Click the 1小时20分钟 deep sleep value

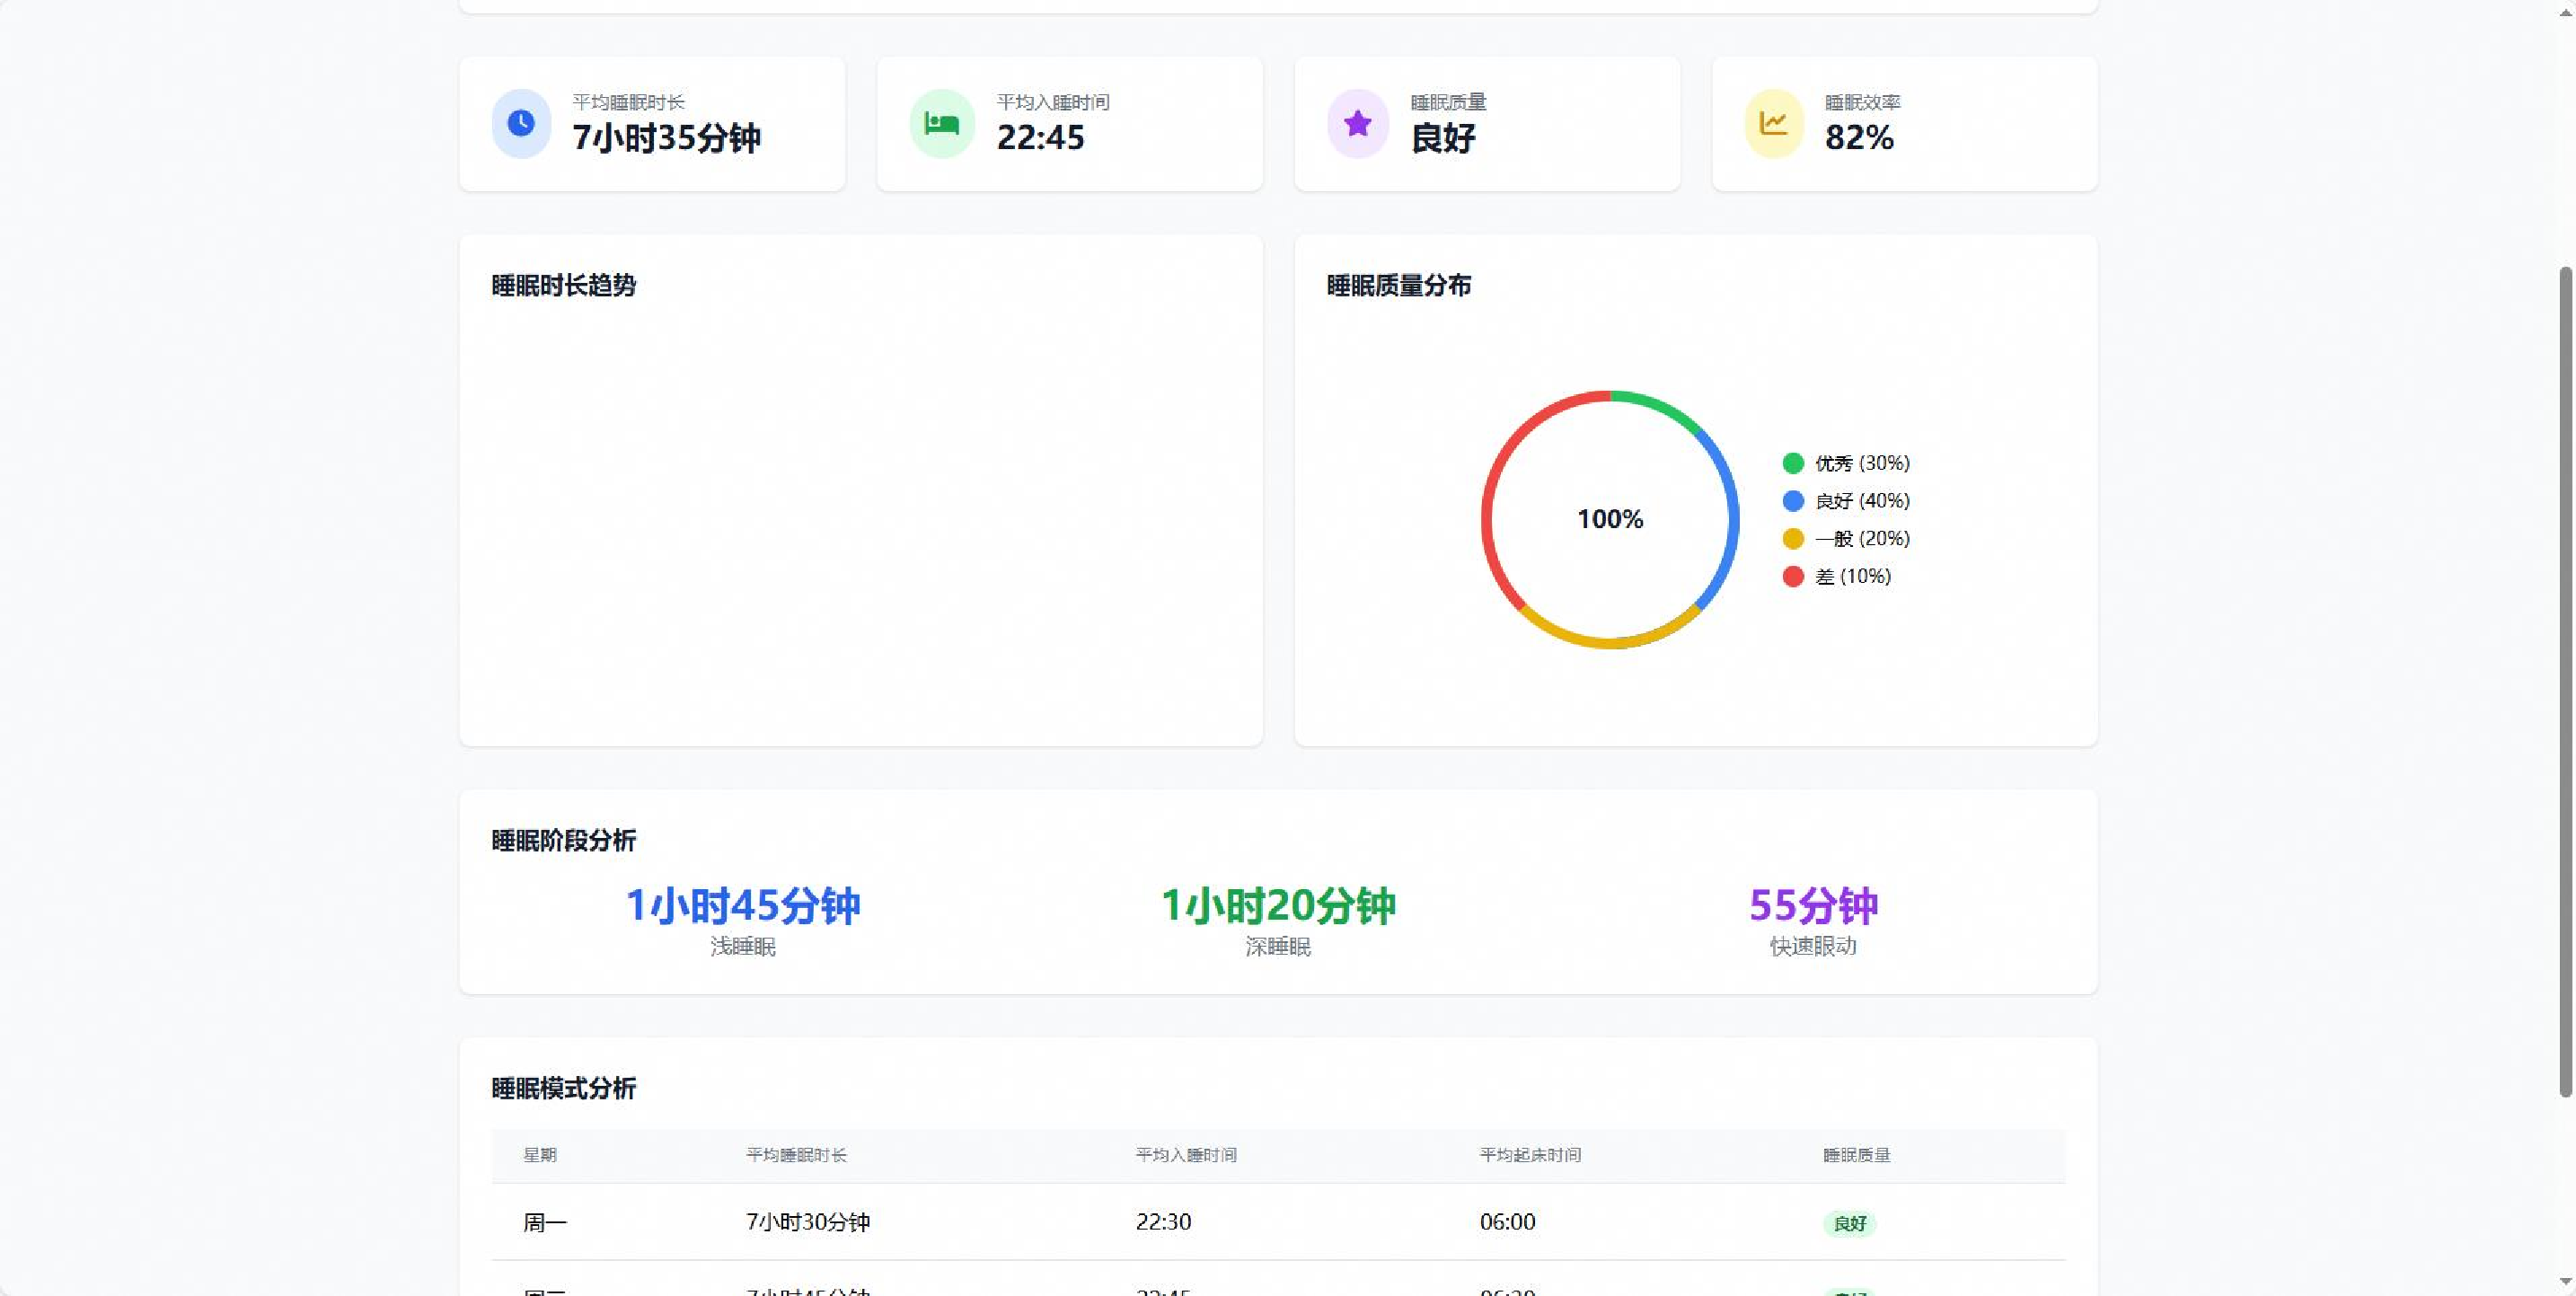click(1278, 905)
